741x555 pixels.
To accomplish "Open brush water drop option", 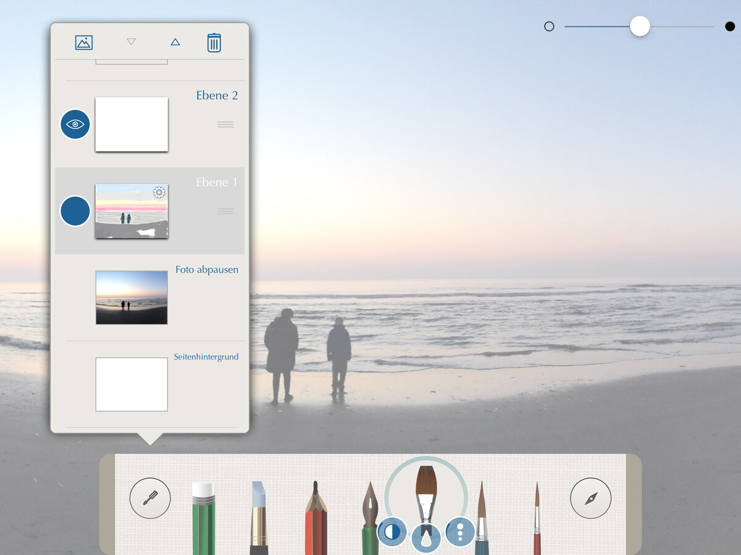I will pyautogui.click(x=426, y=538).
